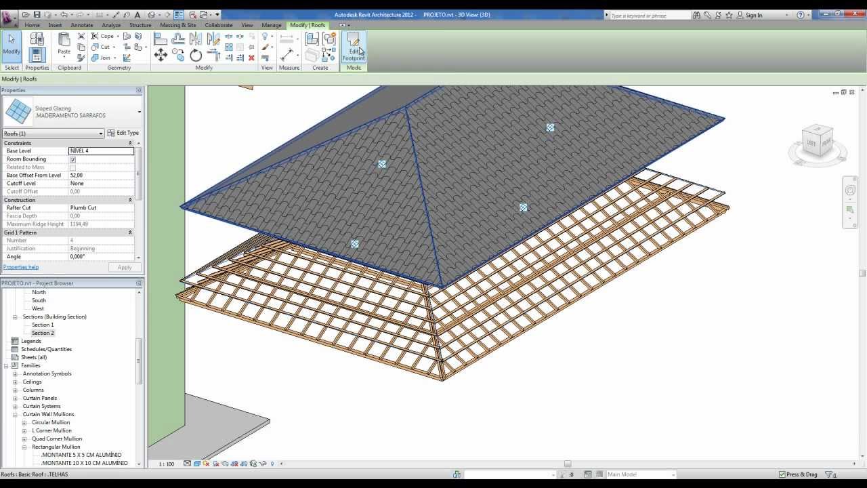Select the Rotate tool

pos(196,56)
